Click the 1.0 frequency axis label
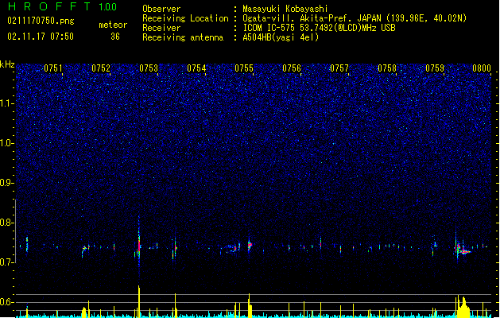The image size is (500, 318). [x=7, y=143]
